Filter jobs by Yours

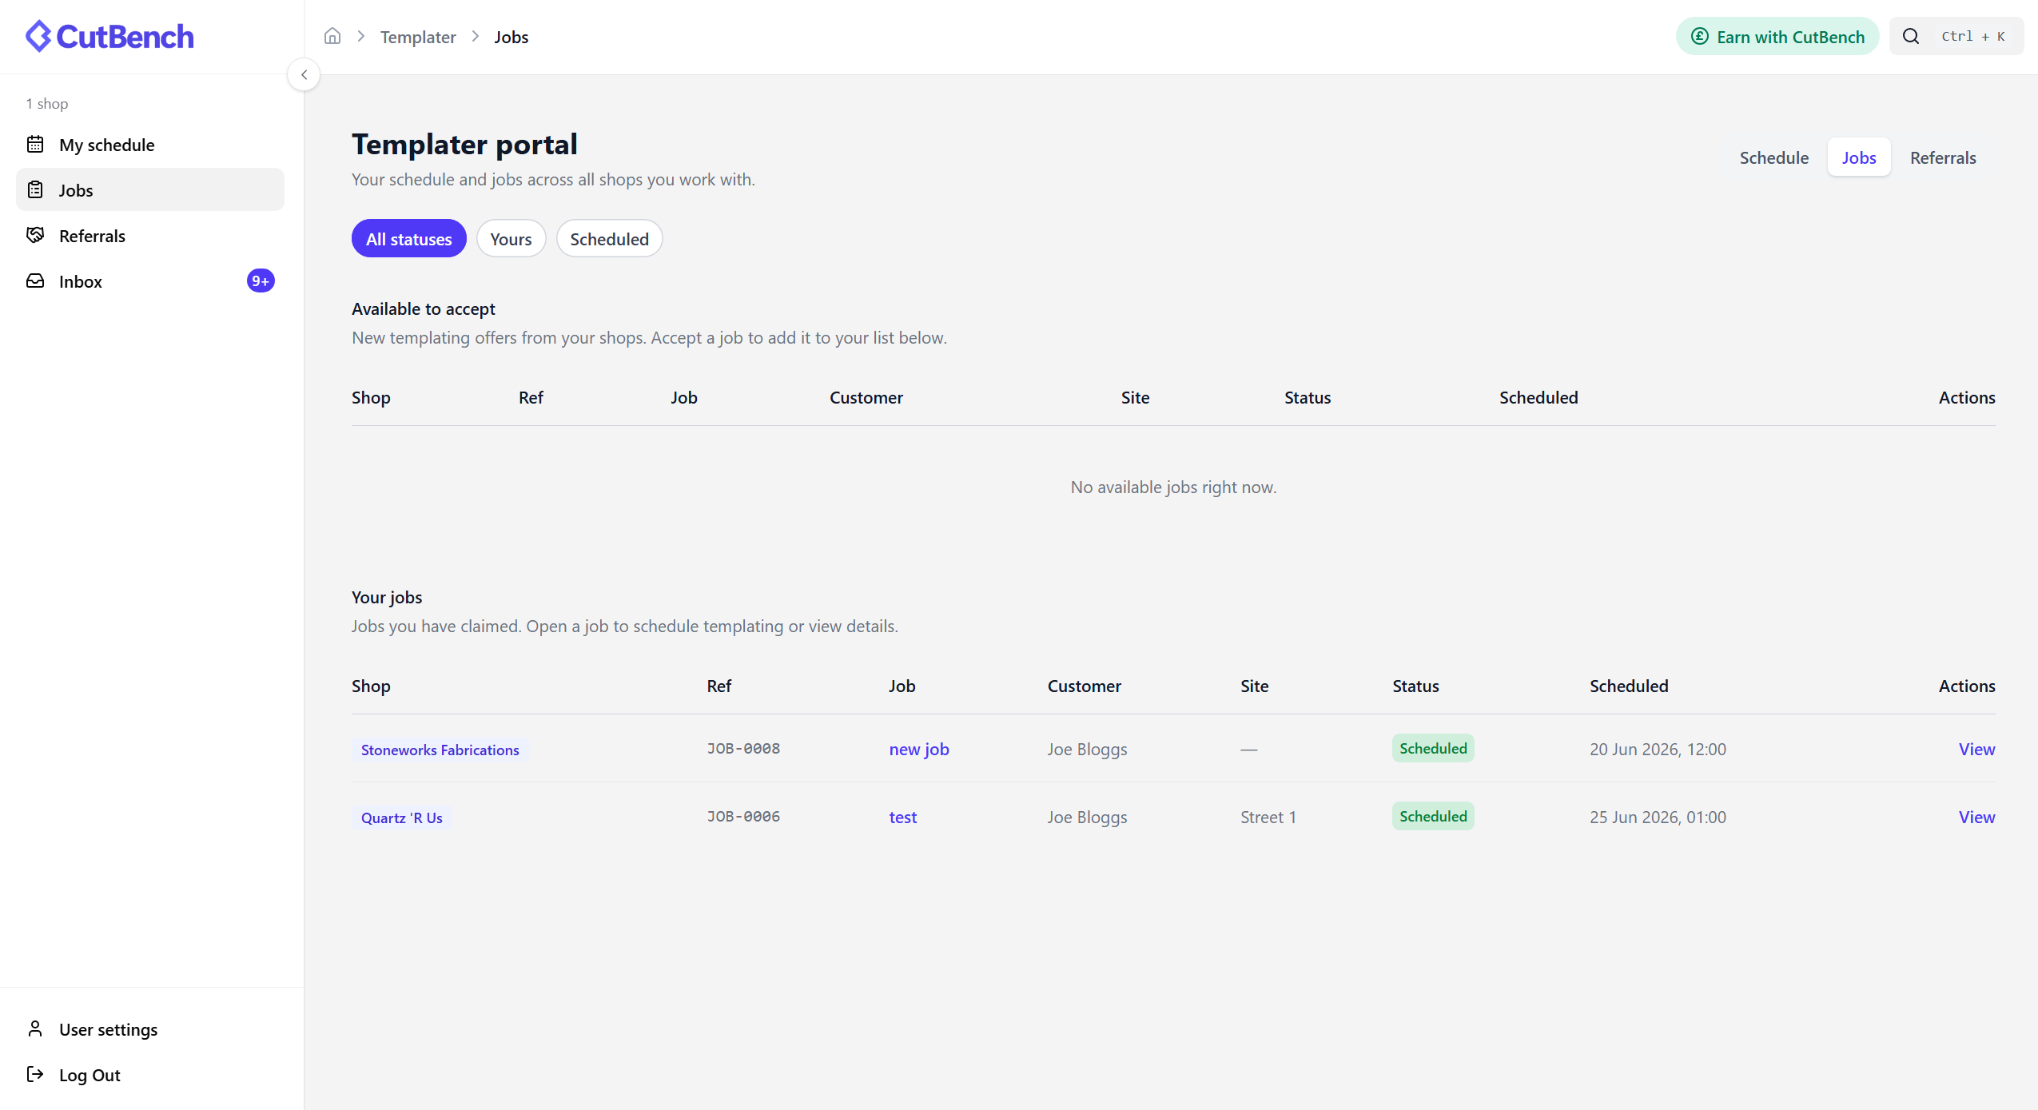[x=511, y=239]
